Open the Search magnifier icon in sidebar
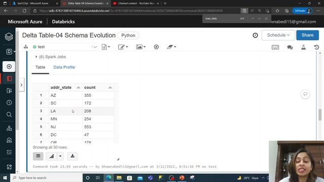Viewport: 324px width, 182px height. click(x=9, y=115)
